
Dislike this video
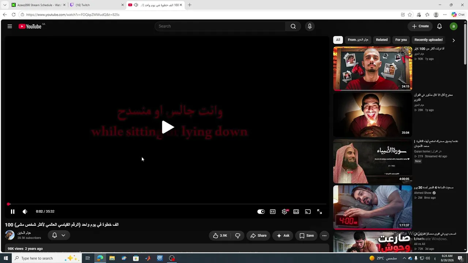point(238,236)
